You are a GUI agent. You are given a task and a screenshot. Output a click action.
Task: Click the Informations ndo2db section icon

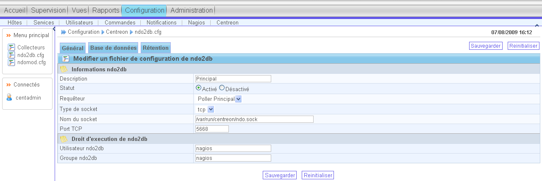[x=64, y=69]
